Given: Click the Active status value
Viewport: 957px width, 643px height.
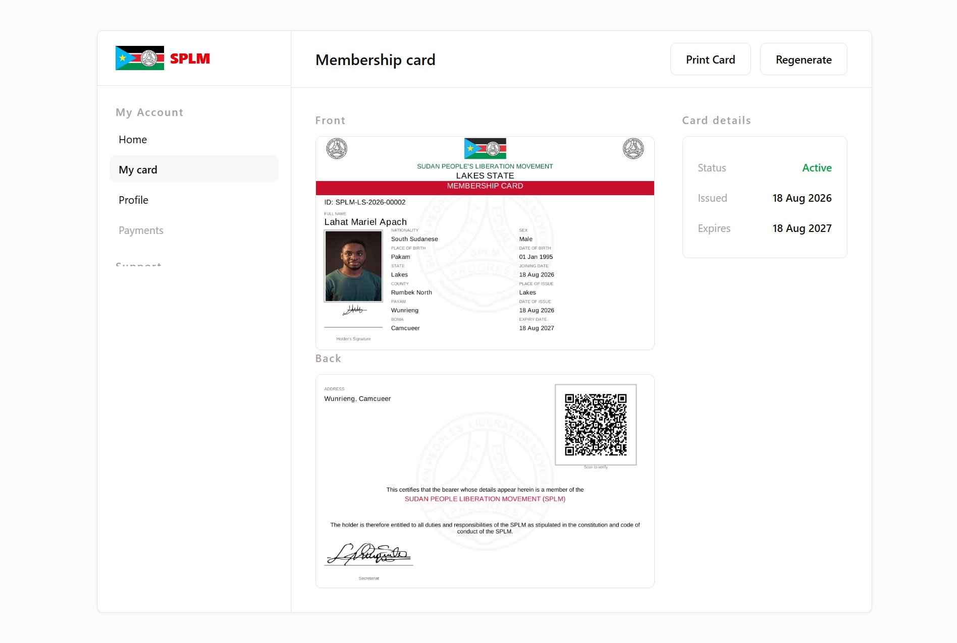Looking at the screenshot, I should [817, 168].
